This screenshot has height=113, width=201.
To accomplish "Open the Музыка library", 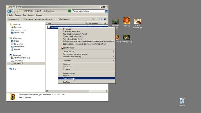I will (15, 50).
